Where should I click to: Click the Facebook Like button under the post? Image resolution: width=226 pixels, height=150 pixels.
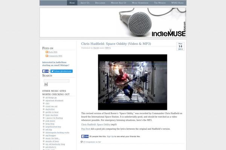click(85, 136)
